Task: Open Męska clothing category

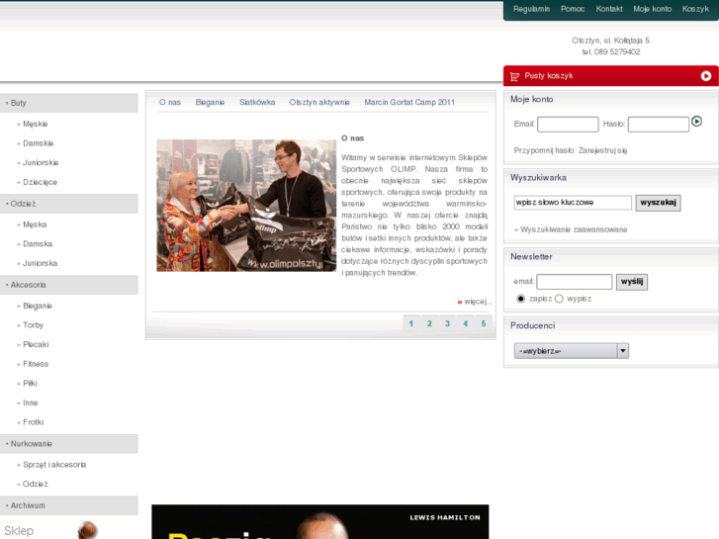Action: coord(35,225)
